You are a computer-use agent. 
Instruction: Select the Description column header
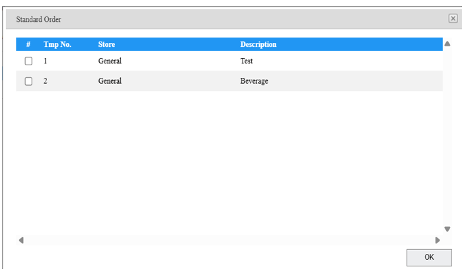(x=258, y=44)
